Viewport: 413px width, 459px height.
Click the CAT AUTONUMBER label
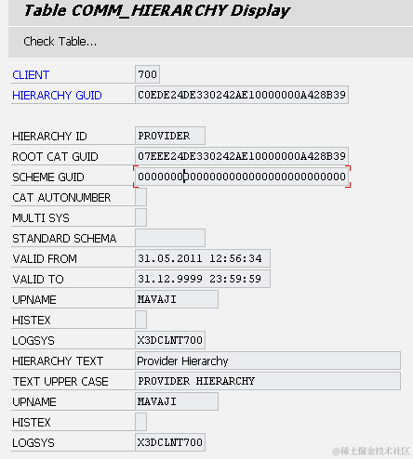pyautogui.click(x=61, y=198)
